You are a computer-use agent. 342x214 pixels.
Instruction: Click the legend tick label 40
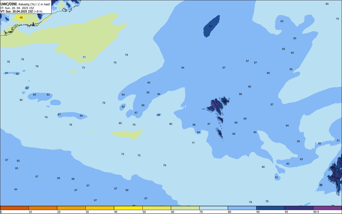116,212
